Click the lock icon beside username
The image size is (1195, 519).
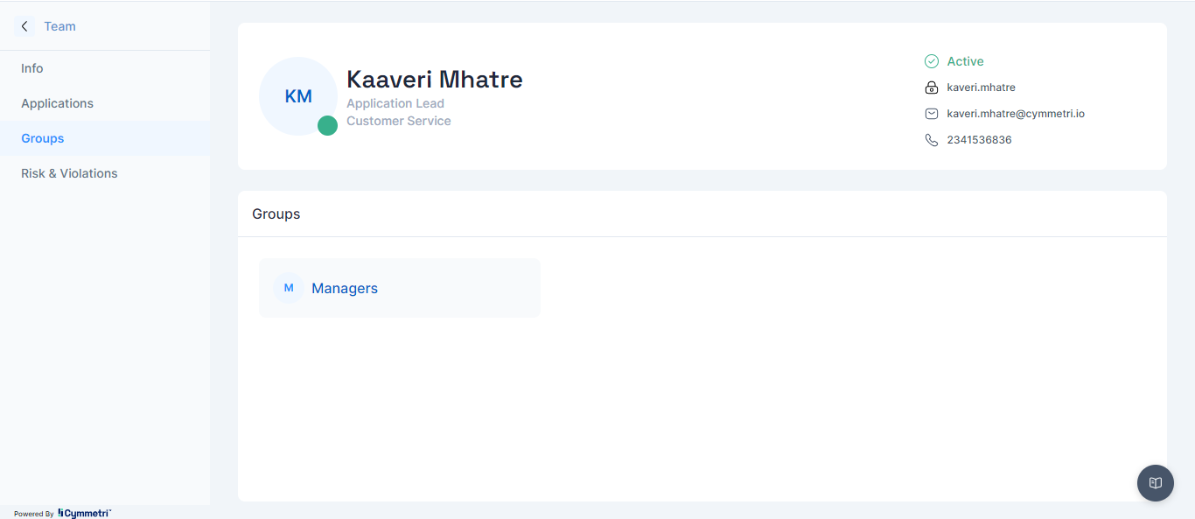coord(932,88)
